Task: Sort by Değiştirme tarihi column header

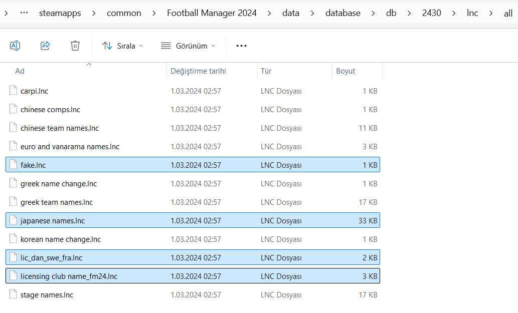Action: (198, 71)
